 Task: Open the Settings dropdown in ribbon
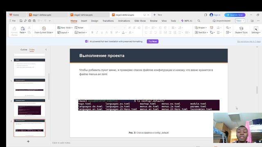(x=256, y=30)
